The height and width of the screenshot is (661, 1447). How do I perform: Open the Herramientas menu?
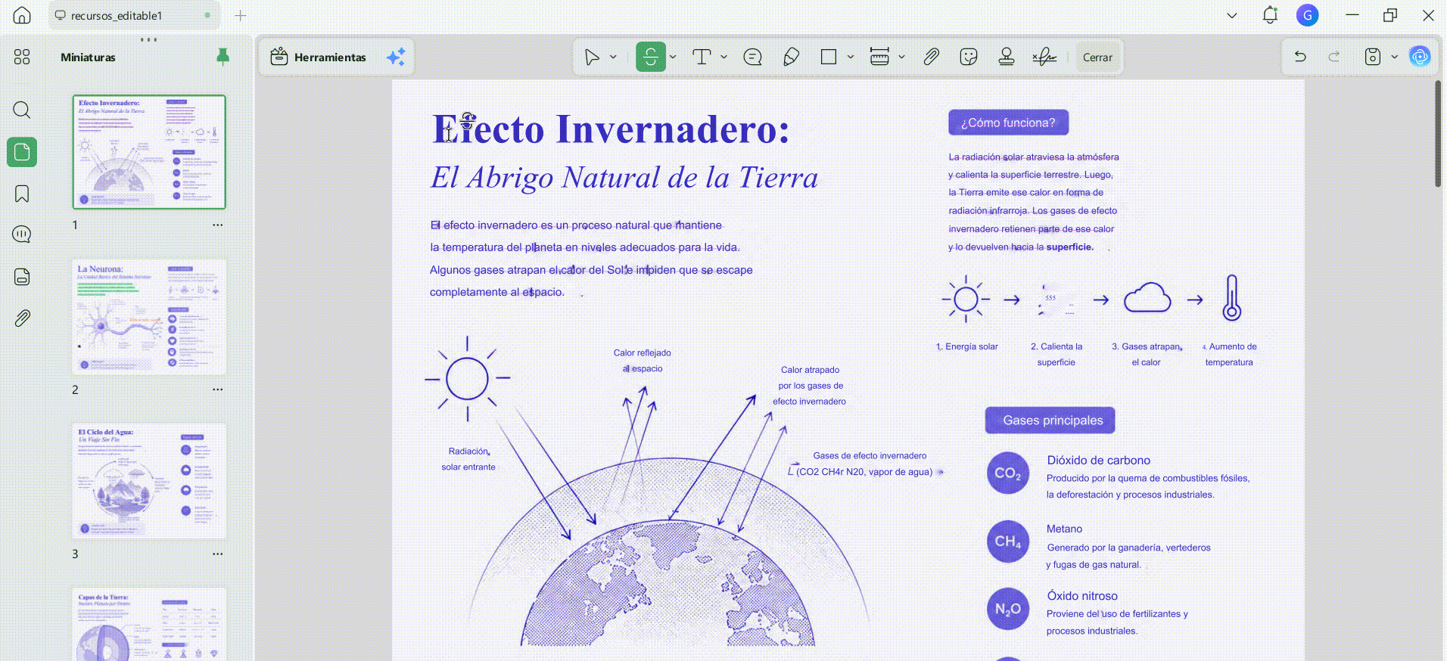pos(319,57)
